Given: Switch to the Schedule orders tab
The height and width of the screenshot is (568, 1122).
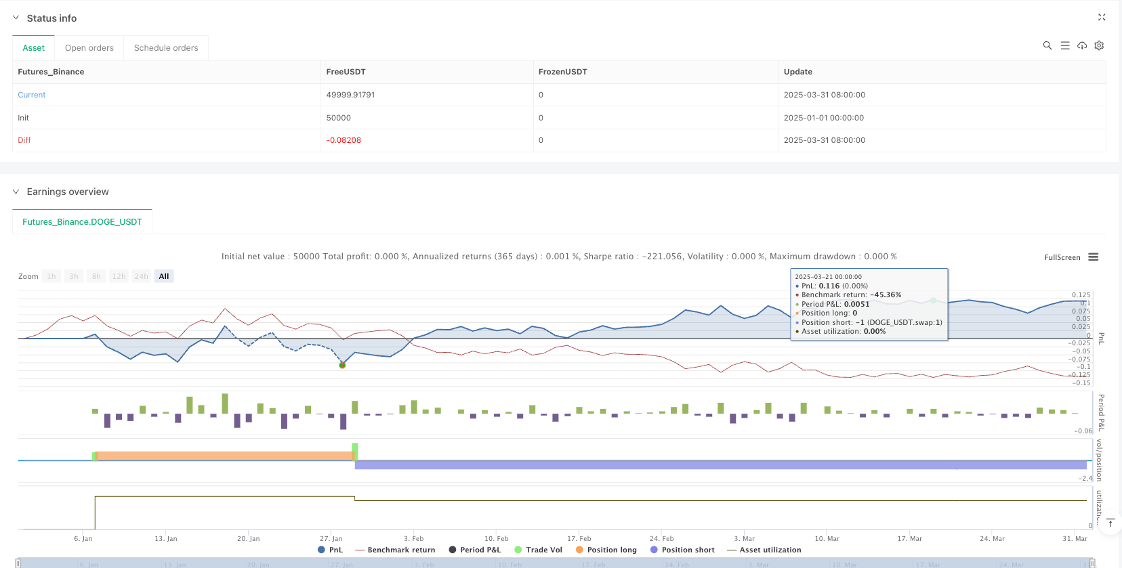Looking at the screenshot, I should click(166, 48).
